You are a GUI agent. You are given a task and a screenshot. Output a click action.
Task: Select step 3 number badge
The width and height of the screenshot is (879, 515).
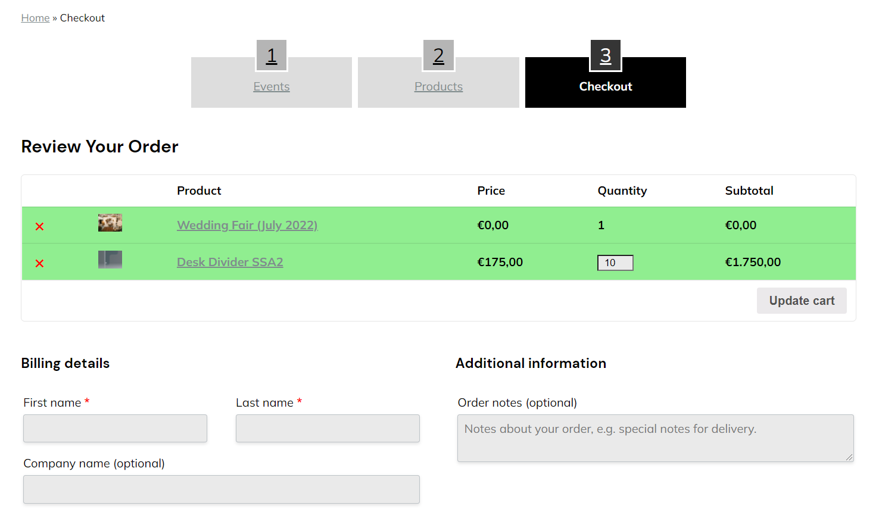click(x=606, y=55)
